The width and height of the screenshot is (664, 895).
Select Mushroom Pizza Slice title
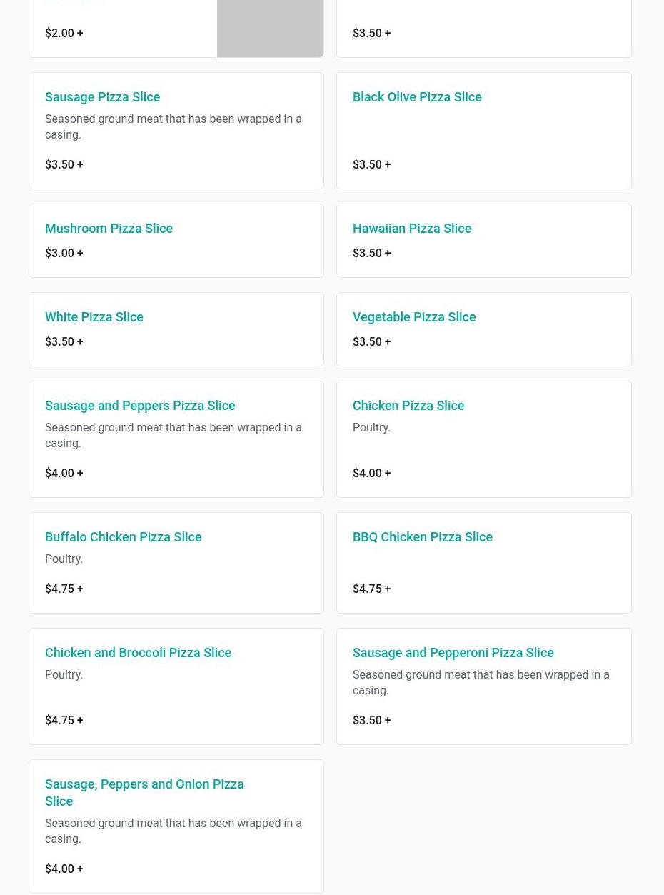[109, 229]
